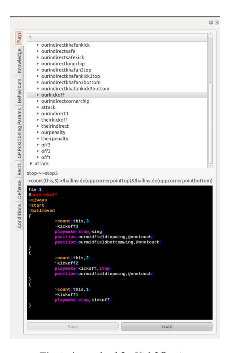
Task: Click the play list vertical scrollbar handle
Action: coord(211,123)
